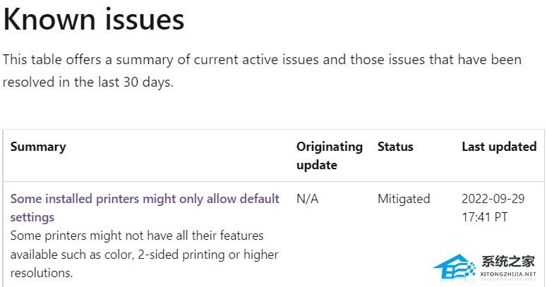547x287 pixels.
Task: Click the 'resolutions.' word ending the description
Action: coord(42,272)
